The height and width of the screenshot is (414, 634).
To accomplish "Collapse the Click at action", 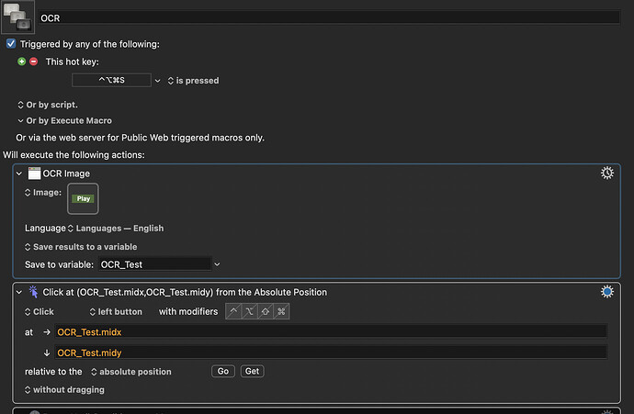I will coord(19,292).
